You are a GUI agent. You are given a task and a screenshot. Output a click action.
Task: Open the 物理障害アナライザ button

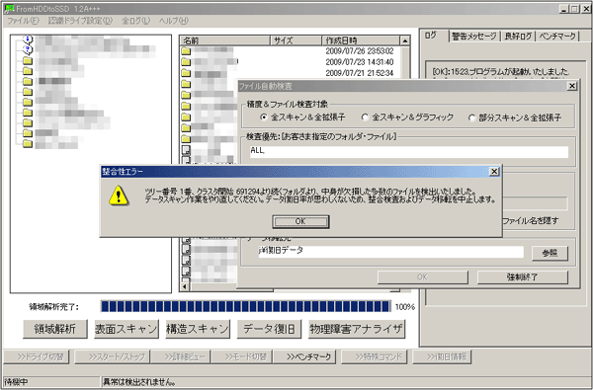357,329
